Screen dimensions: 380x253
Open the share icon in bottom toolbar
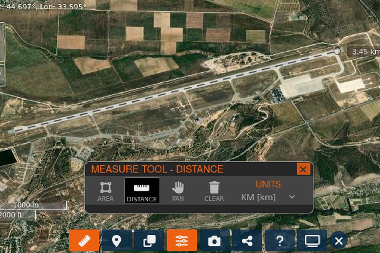[x=247, y=240]
